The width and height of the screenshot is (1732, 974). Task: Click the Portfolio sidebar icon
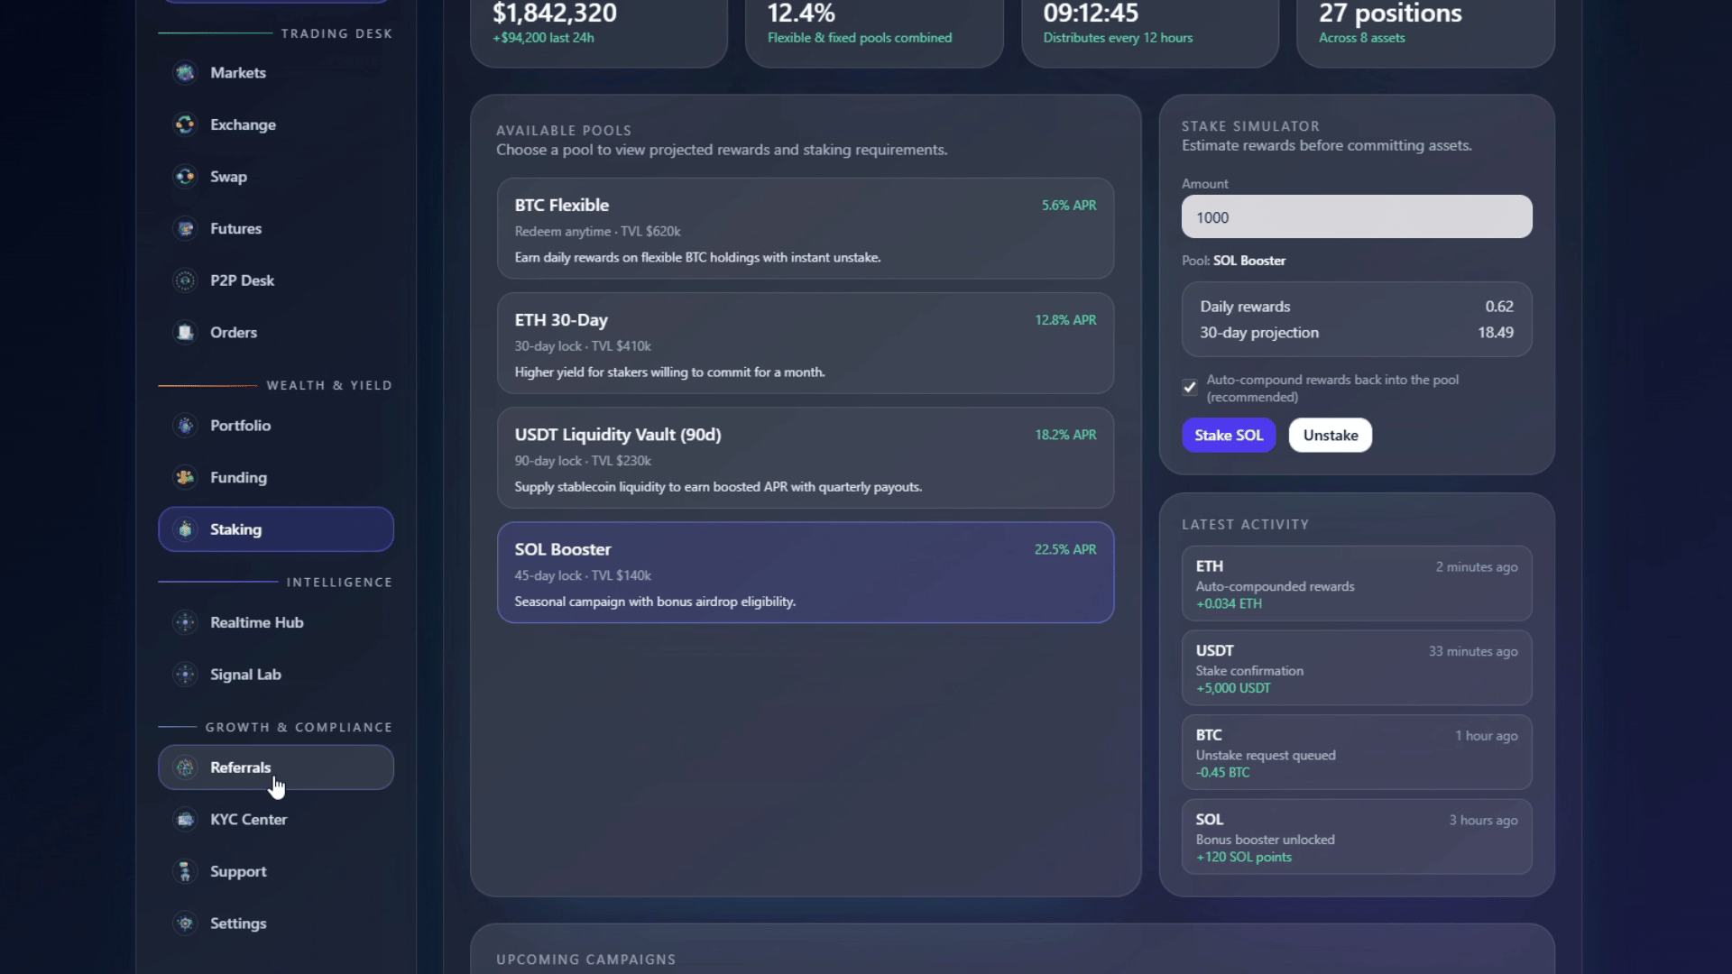click(185, 426)
